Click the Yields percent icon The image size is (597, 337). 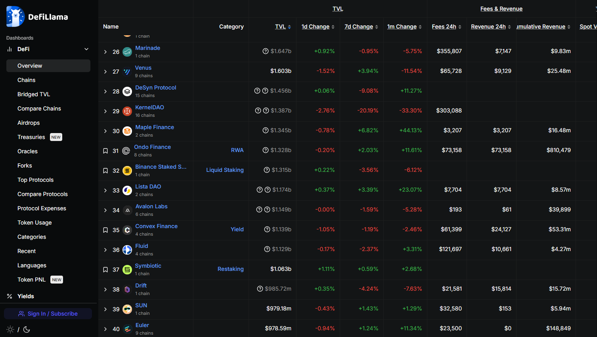click(x=10, y=296)
